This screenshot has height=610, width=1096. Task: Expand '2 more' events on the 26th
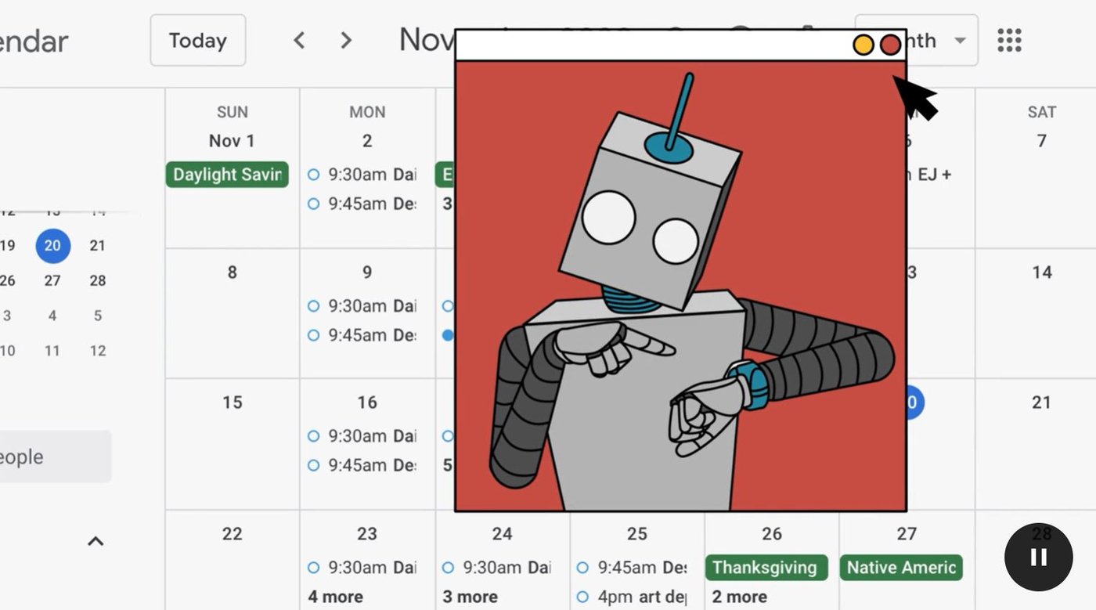click(x=739, y=597)
